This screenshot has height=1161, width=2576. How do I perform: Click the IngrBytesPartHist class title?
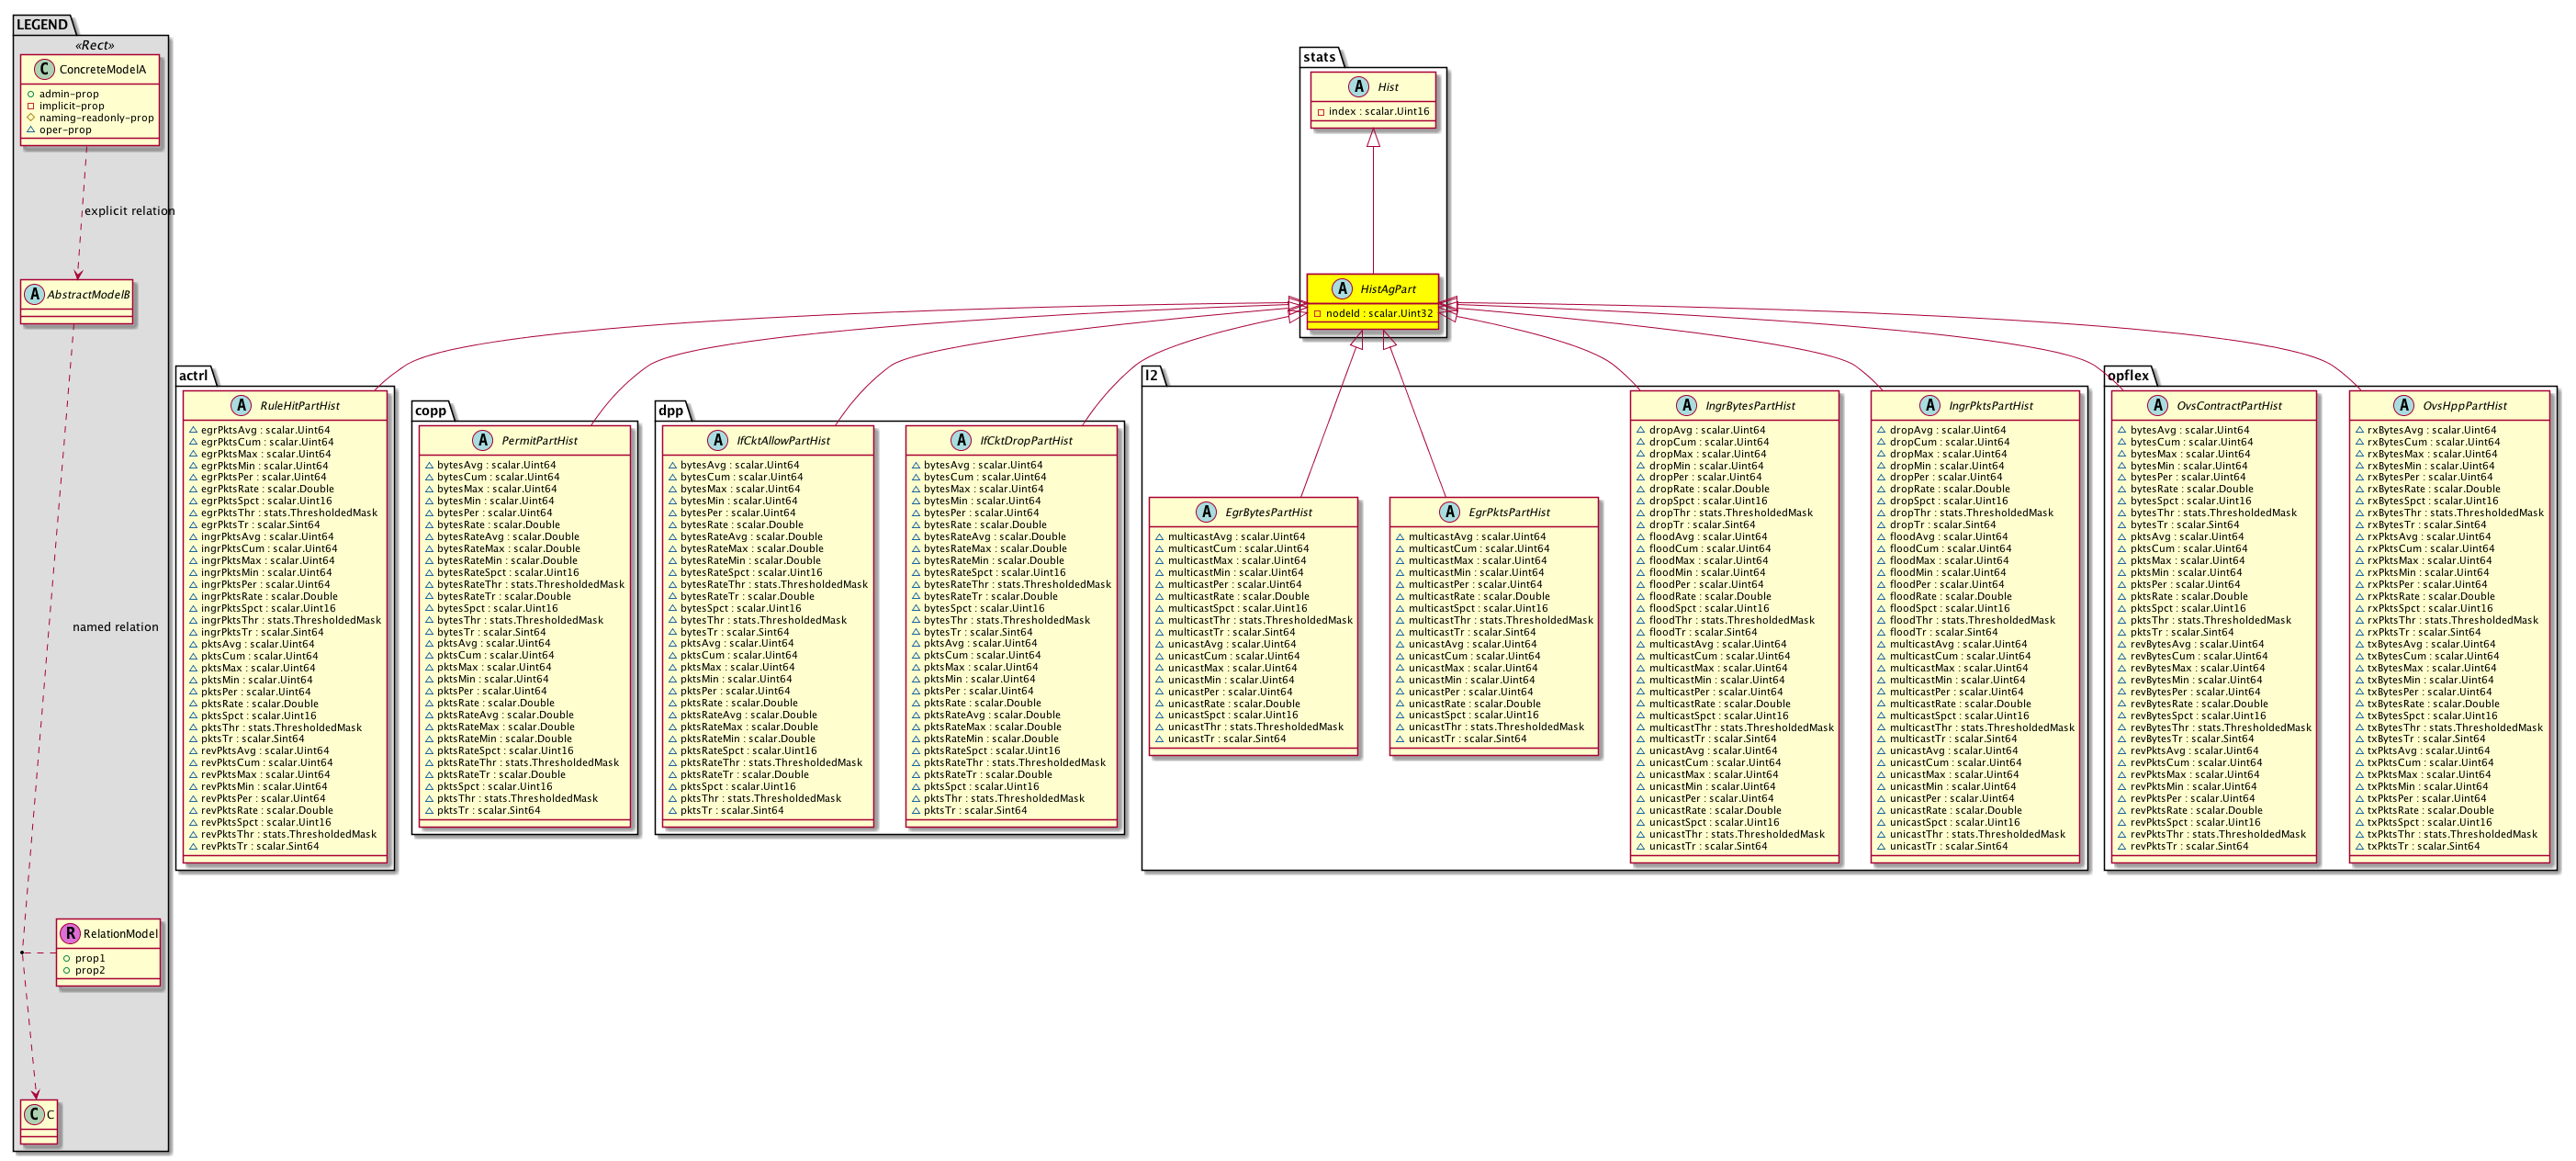(x=1749, y=405)
